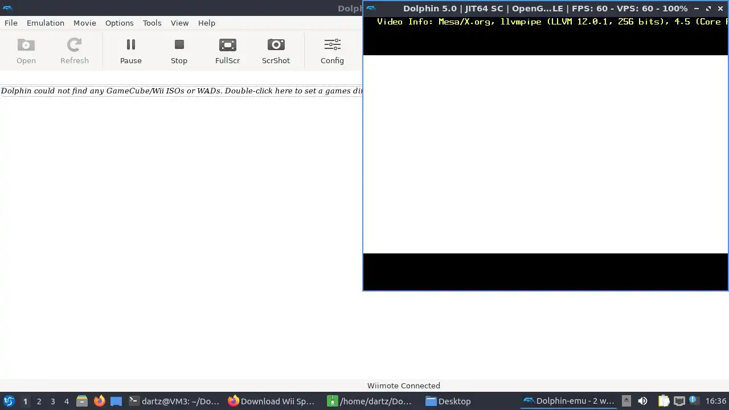Switch to the /home/dartz/Do... archive window
Screen dimensions: 729x410
pyautogui.click(x=370, y=401)
